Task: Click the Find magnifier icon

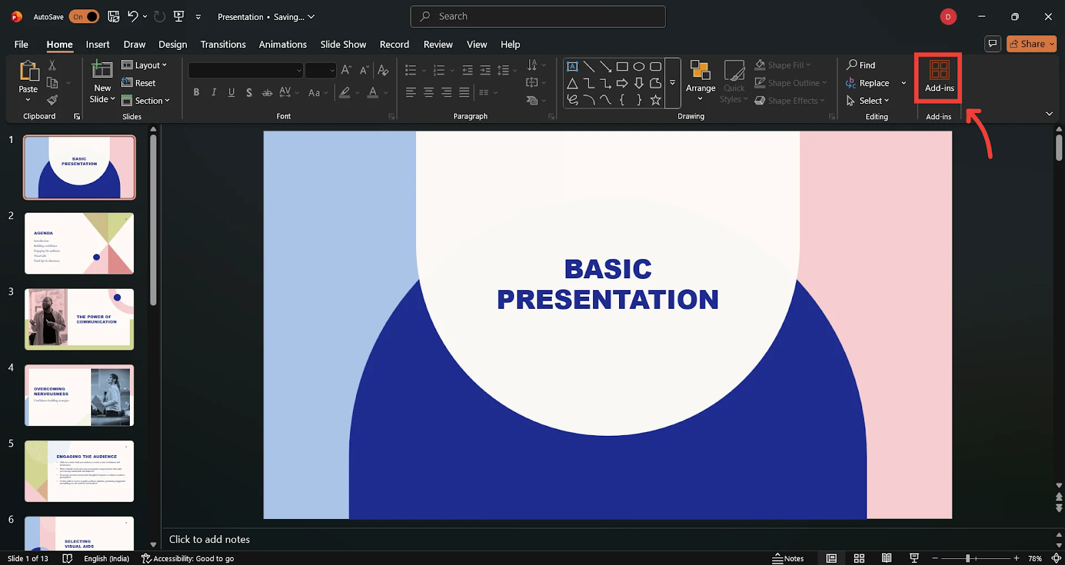Action: [x=852, y=65]
